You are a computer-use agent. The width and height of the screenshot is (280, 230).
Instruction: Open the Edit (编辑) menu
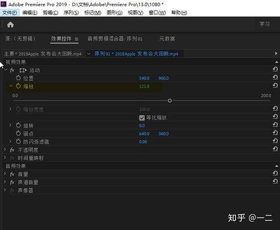pos(30,13)
